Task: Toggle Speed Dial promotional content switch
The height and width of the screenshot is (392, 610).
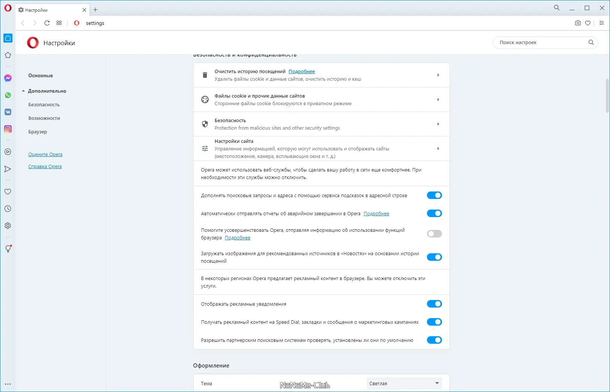Action: click(434, 322)
